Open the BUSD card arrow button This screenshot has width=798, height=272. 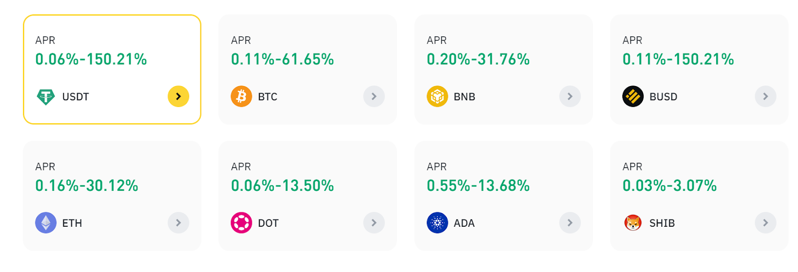tap(766, 96)
